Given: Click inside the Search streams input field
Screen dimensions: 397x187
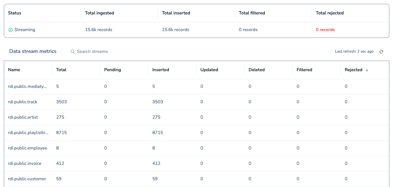Looking at the screenshot, I should pos(93,51).
